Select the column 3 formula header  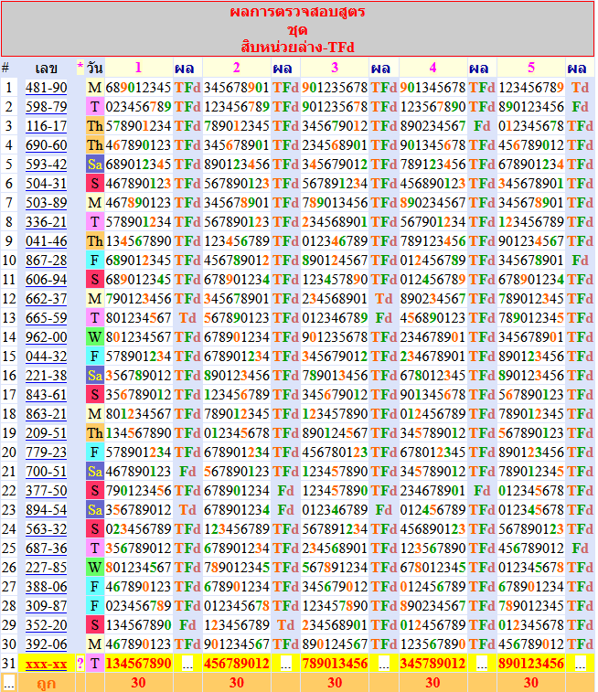click(335, 68)
